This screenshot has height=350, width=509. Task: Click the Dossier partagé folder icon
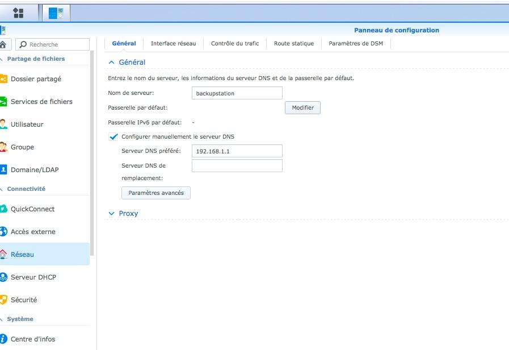pos(3,78)
